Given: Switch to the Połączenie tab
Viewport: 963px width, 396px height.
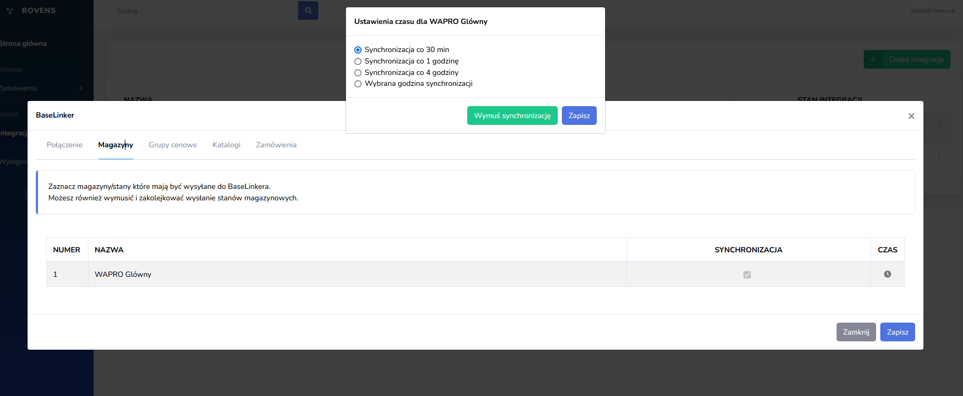Looking at the screenshot, I should 65,145.
